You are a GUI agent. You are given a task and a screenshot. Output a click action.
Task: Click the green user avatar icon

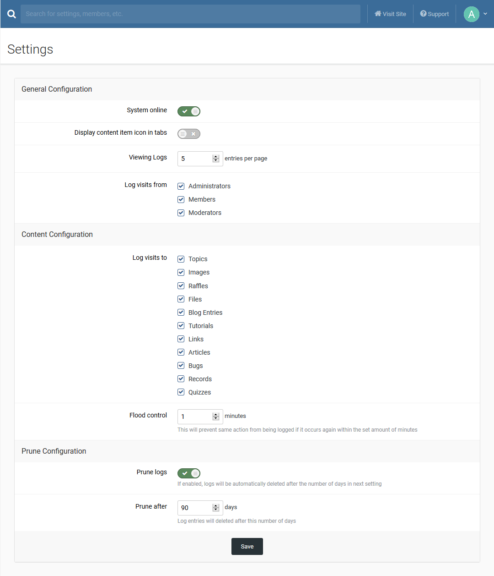pos(471,14)
